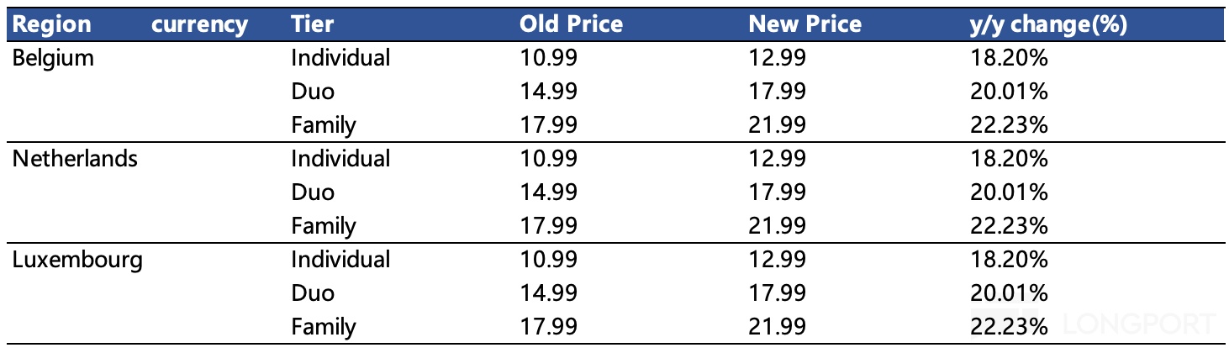This screenshot has height=353, width=1229.
Task: Click Netherlands Family old price 17.99
Action: click(548, 226)
